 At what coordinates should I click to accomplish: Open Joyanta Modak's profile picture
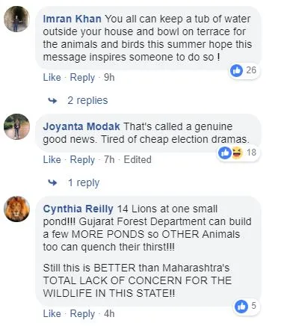click(x=16, y=126)
